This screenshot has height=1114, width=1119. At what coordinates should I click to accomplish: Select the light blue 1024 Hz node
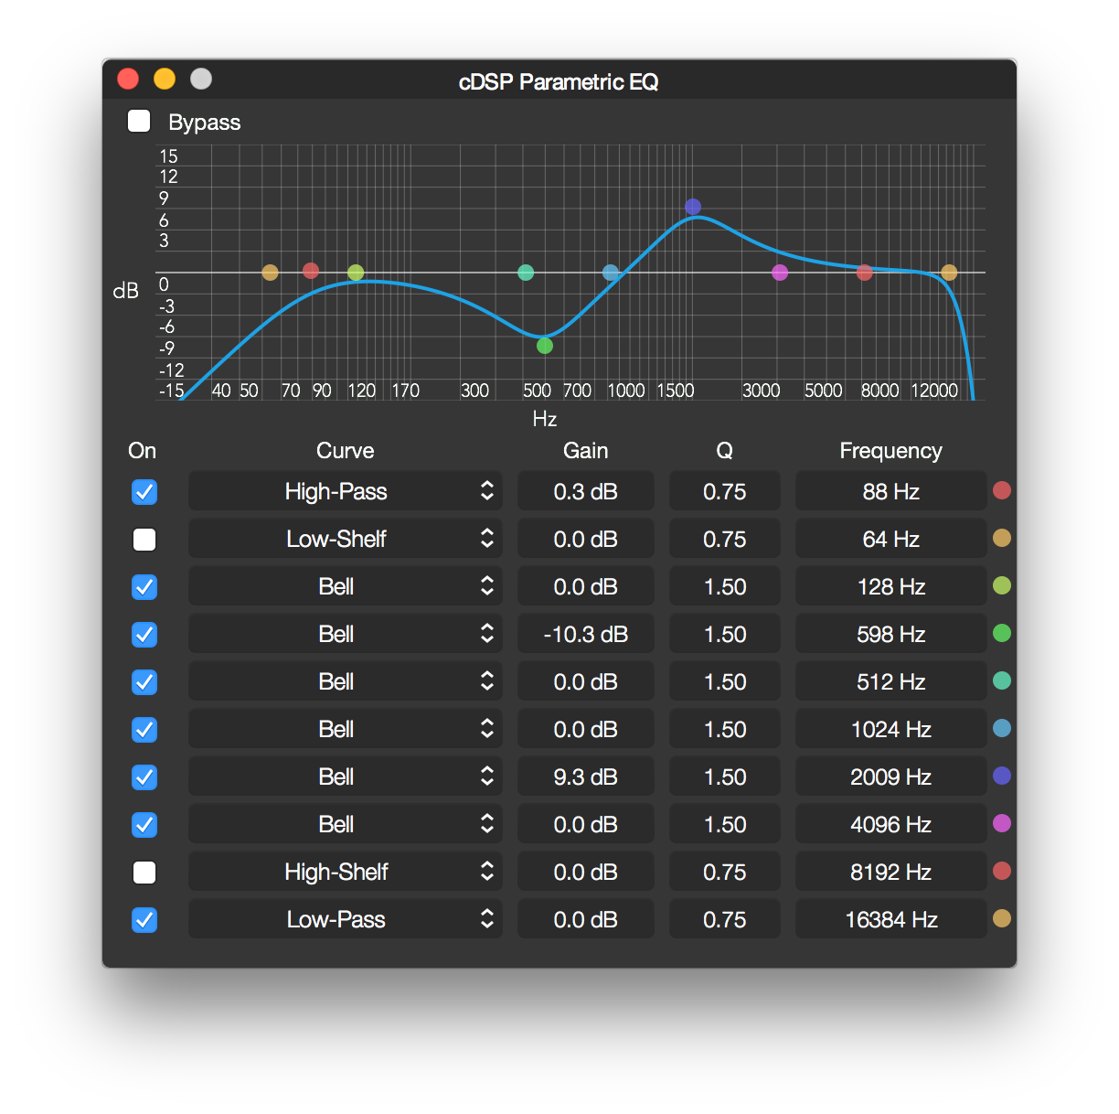click(611, 271)
